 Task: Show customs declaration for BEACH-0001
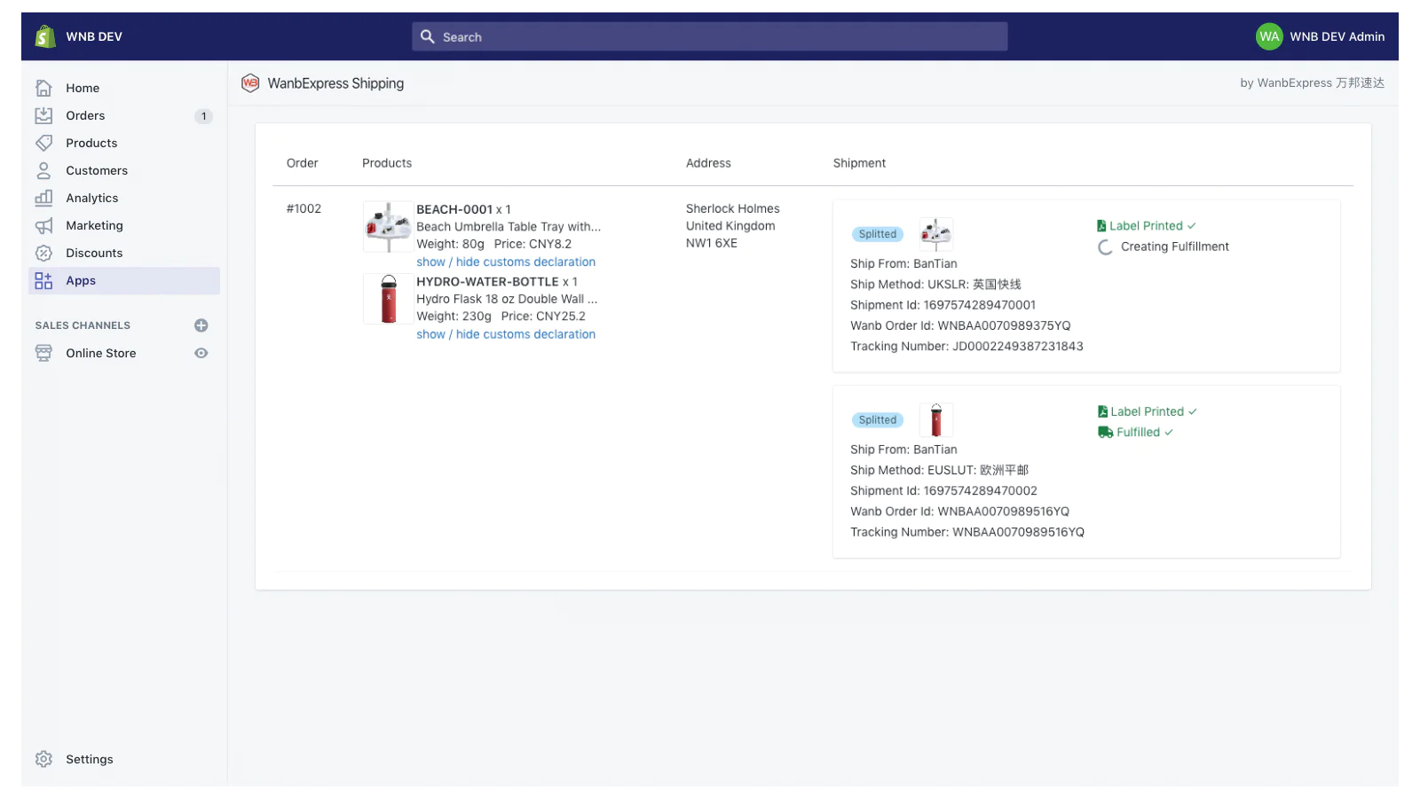click(x=506, y=262)
